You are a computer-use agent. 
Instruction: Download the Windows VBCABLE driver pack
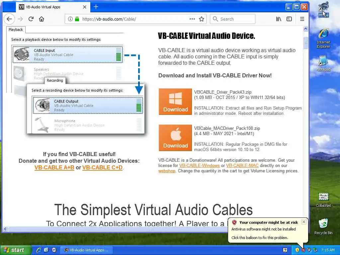pos(175,102)
